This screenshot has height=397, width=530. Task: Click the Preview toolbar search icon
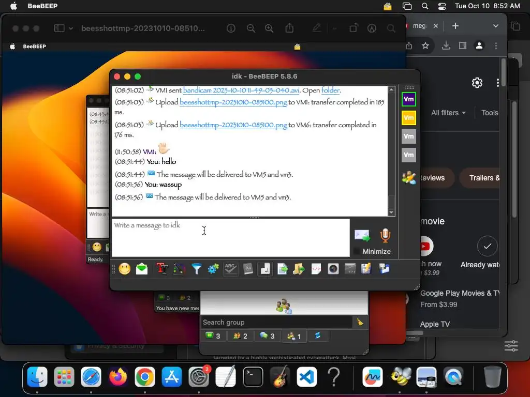pyautogui.click(x=391, y=28)
